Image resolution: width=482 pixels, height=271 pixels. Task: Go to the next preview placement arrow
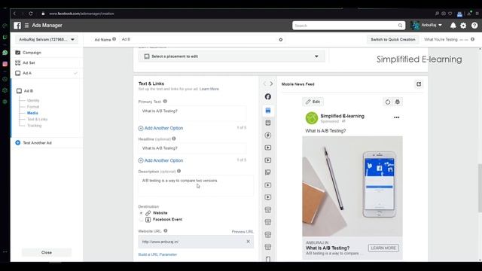point(271,84)
